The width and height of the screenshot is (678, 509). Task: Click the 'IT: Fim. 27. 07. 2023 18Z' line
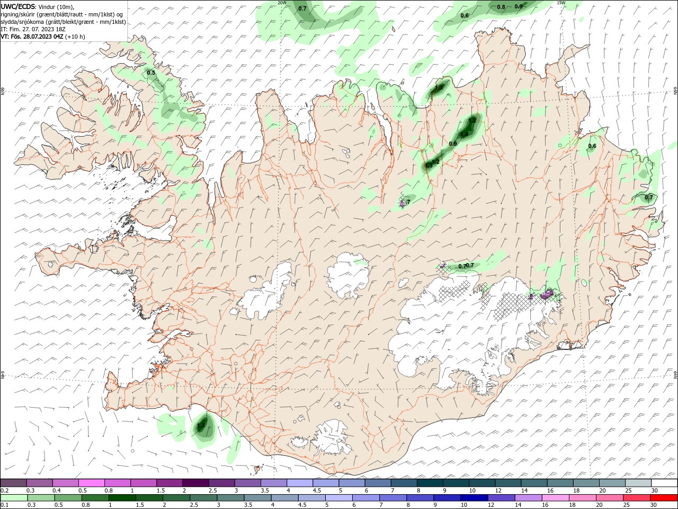click(33, 29)
